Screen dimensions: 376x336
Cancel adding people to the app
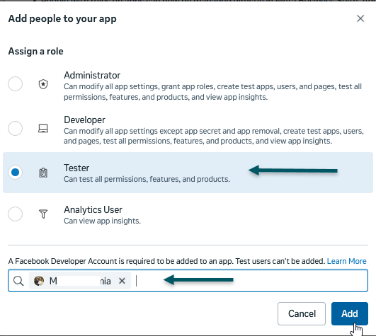coord(302,314)
